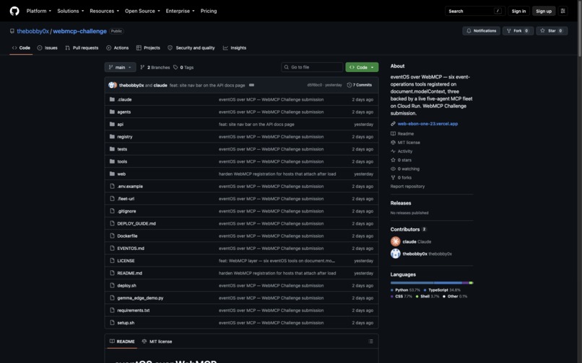Open the README.md file
This screenshot has width=582, height=363.
(x=129, y=274)
